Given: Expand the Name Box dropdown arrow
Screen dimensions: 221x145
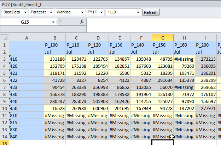Looking at the screenshot, I should point(53,22).
